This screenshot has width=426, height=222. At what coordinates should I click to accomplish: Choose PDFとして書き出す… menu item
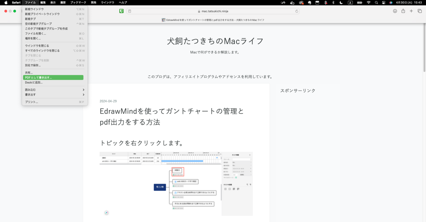tap(53, 77)
